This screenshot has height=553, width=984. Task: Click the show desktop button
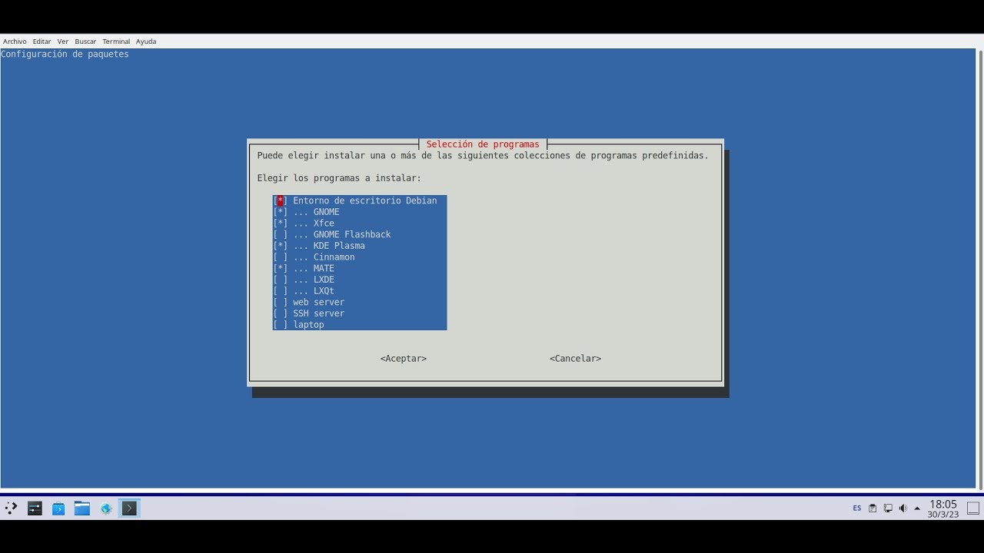click(972, 508)
